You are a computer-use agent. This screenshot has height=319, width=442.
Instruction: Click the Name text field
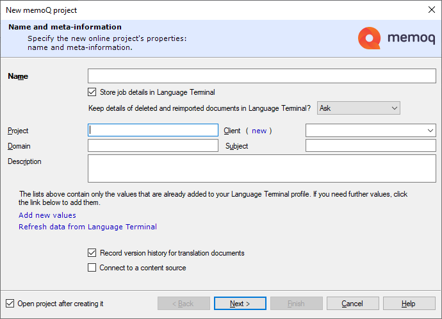click(261, 76)
